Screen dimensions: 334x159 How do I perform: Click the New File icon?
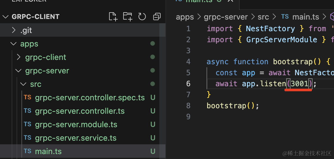pyautogui.click(x=113, y=17)
